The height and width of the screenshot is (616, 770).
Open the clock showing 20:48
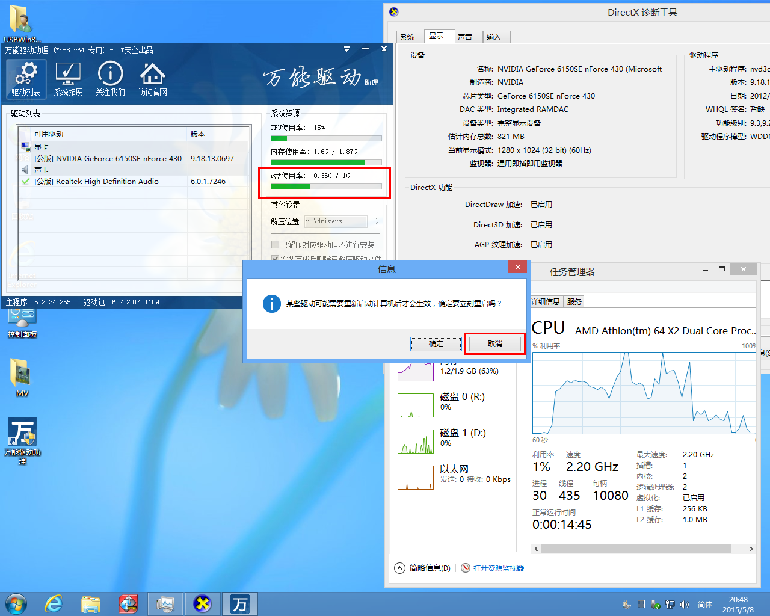(738, 605)
